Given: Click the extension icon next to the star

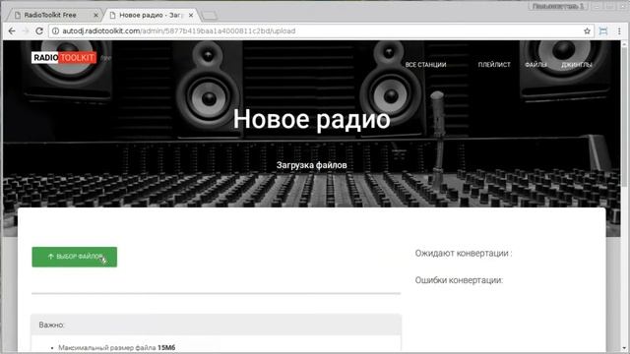Looking at the screenshot, I should [603, 30].
